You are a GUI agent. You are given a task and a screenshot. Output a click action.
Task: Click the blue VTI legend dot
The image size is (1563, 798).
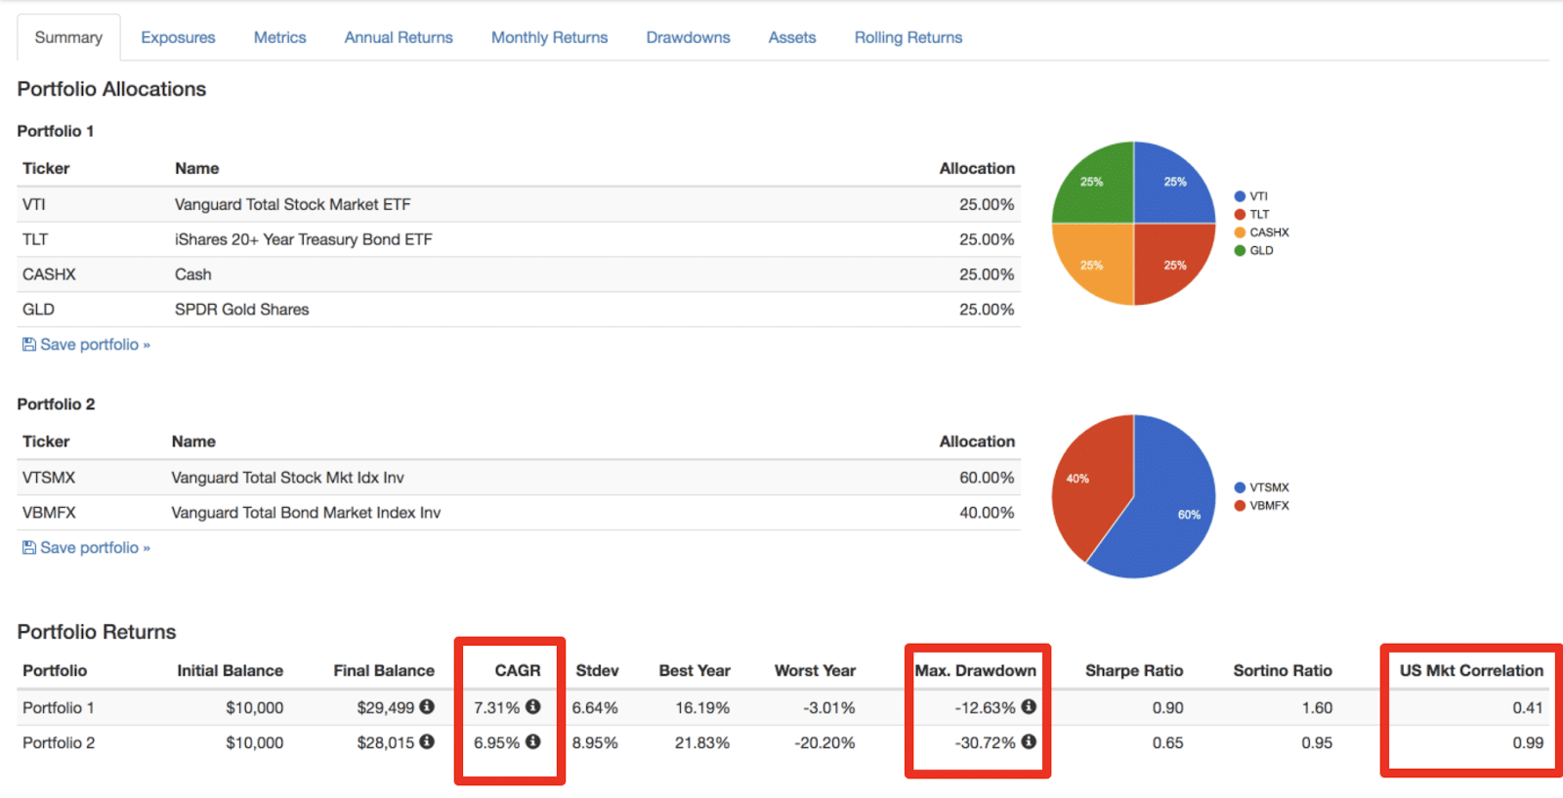[1240, 196]
